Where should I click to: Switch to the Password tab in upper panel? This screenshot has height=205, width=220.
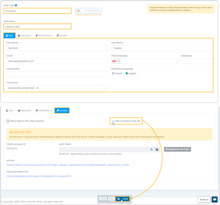tap(25, 36)
